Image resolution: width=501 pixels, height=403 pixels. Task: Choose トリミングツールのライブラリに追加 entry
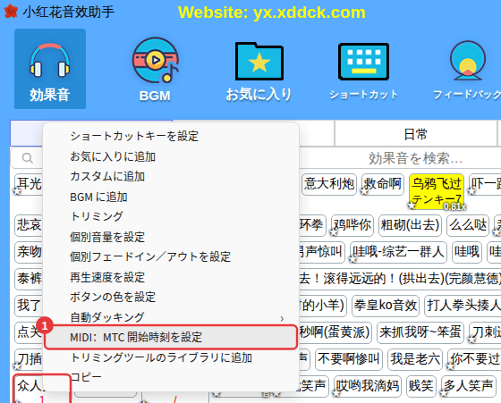click(x=171, y=357)
